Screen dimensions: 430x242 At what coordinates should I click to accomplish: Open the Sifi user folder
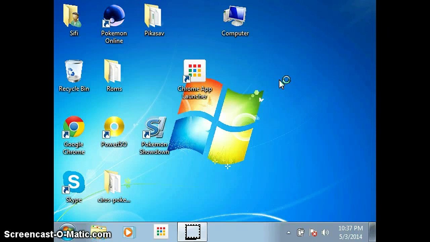pyautogui.click(x=74, y=19)
